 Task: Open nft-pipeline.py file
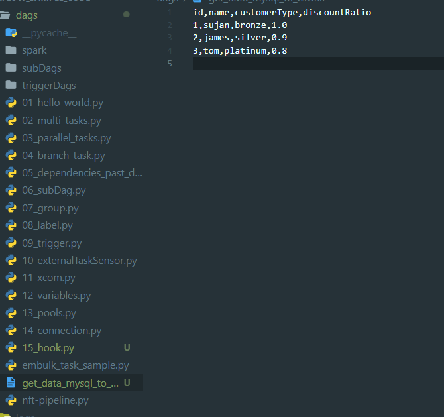(x=55, y=400)
